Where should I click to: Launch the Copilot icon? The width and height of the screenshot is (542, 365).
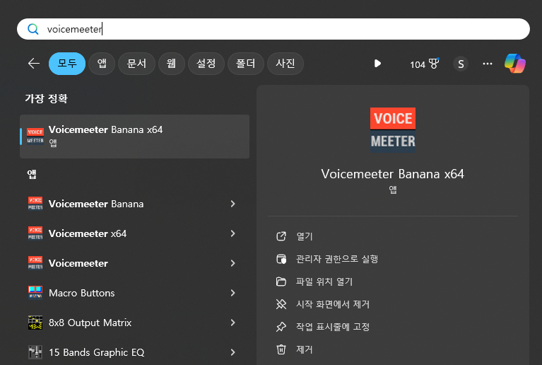click(x=515, y=64)
